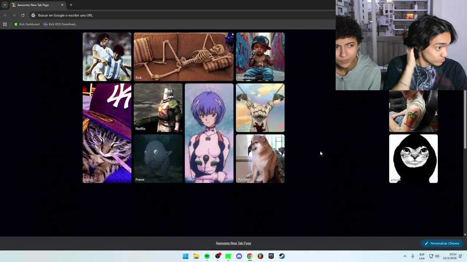Viewport: 467px width, 262px height.
Task: Expand the tab search dropdown
Action: click(5, 5)
